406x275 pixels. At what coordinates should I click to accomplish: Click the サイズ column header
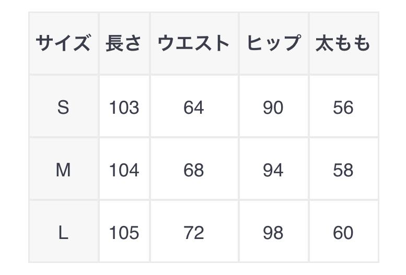point(63,43)
